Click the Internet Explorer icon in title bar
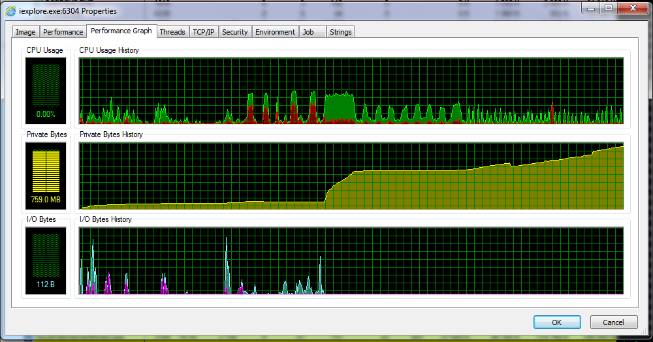 (10, 11)
